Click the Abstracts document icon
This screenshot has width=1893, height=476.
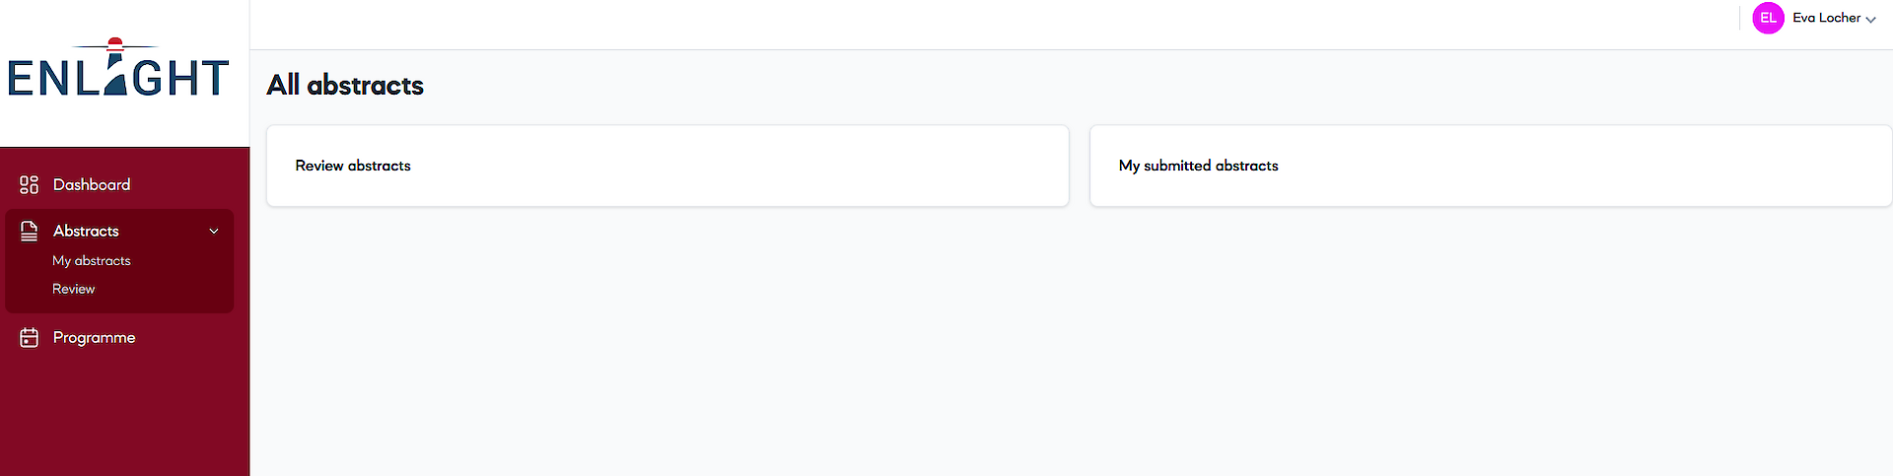click(x=30, y=231)
